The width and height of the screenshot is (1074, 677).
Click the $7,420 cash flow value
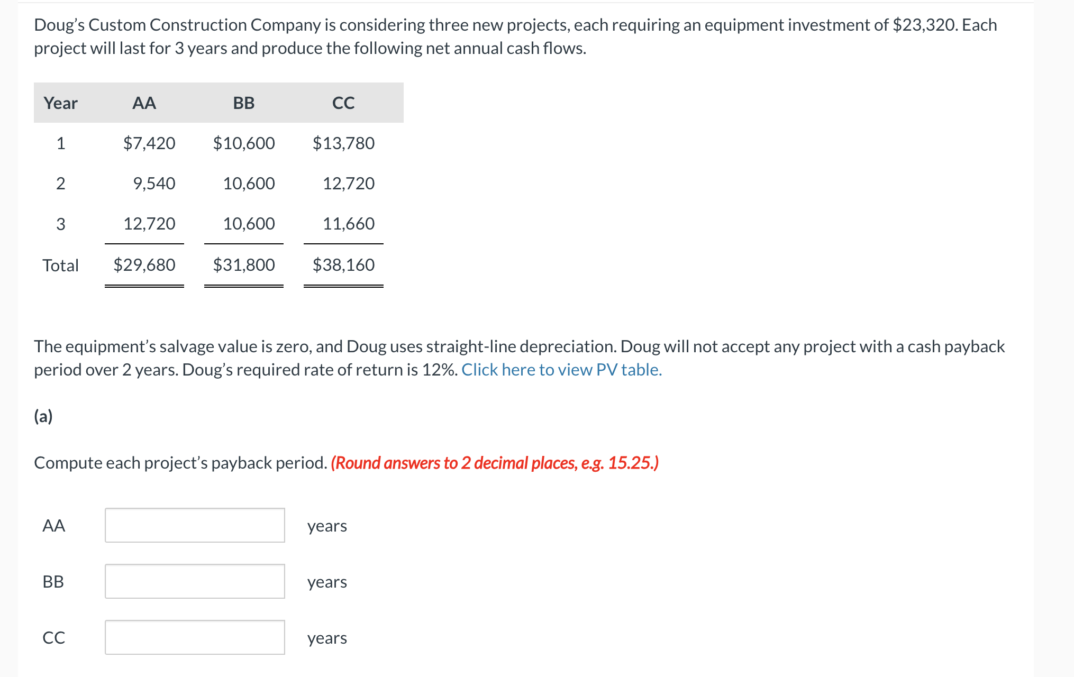point(149,143)
